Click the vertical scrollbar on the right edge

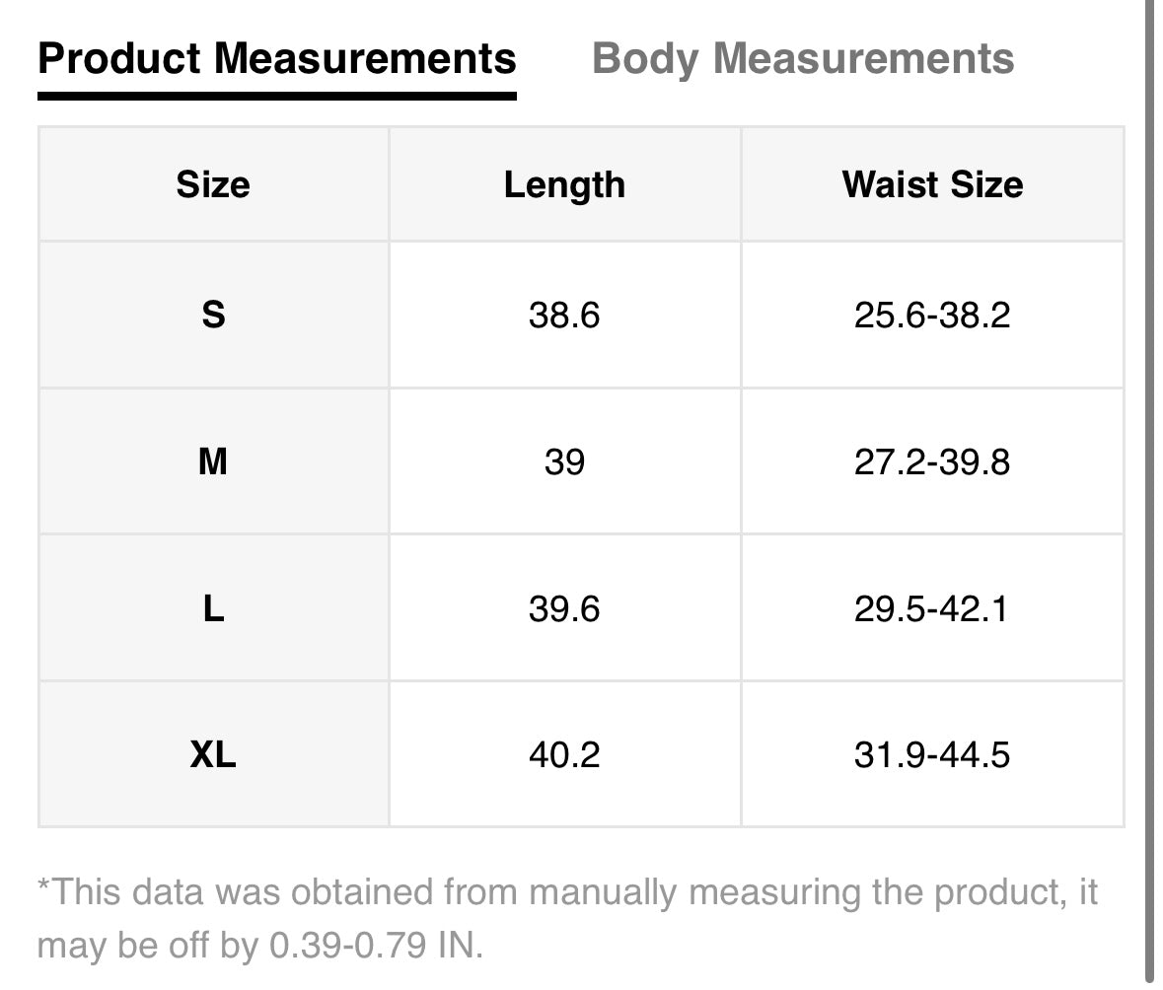pos(1150,493)
